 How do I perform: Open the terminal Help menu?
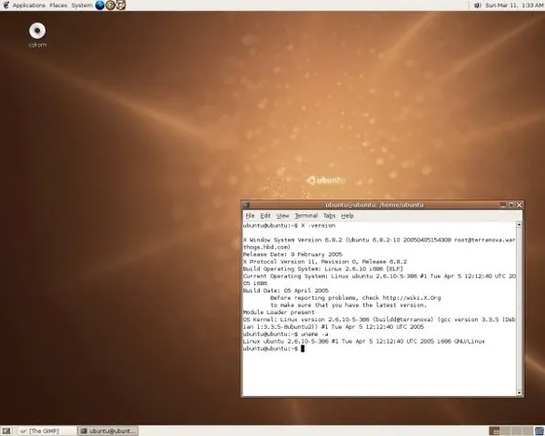[x=347, y=215]
